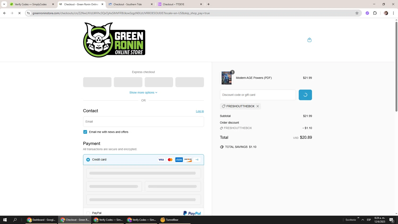This screenshot has width=398, height=224.
Task: Open the browser extensions puzzle icon
Action: coord(375,13)
